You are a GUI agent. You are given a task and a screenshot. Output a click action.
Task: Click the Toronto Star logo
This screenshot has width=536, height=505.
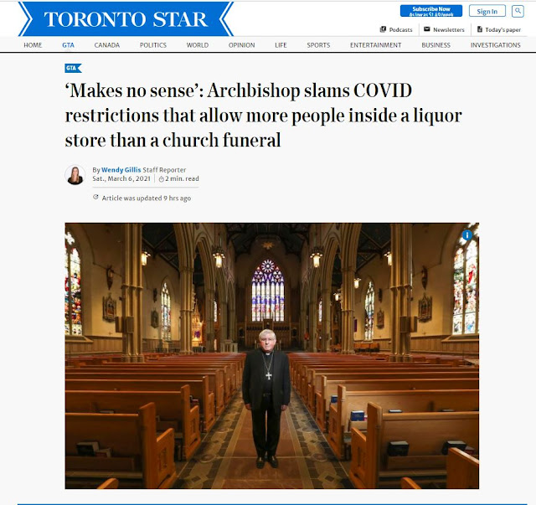[x=126, y=18]
